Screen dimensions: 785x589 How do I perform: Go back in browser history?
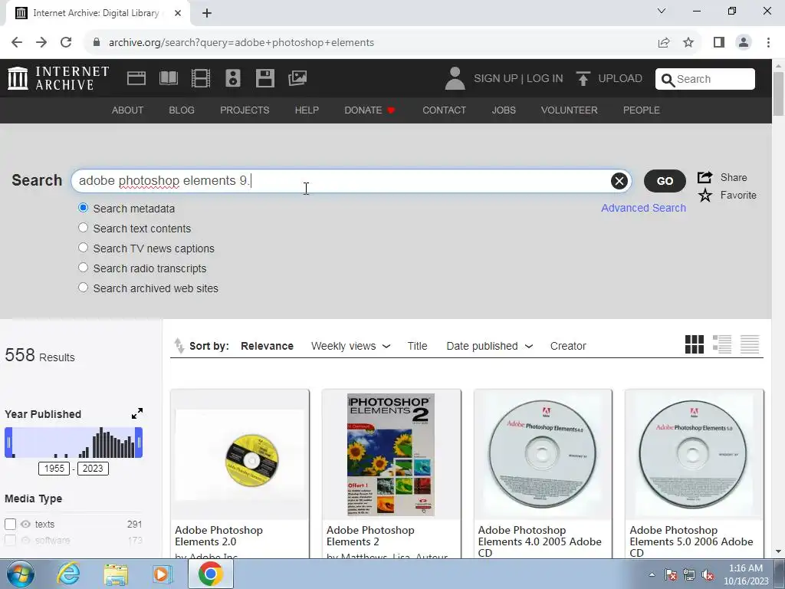pyautogui.click(x=17, y=42)
